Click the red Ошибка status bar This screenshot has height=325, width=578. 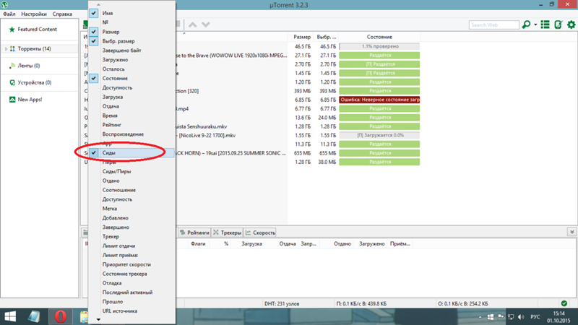(379, 100)
